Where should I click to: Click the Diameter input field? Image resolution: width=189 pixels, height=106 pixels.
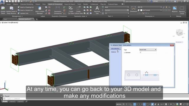click(148, 53)
